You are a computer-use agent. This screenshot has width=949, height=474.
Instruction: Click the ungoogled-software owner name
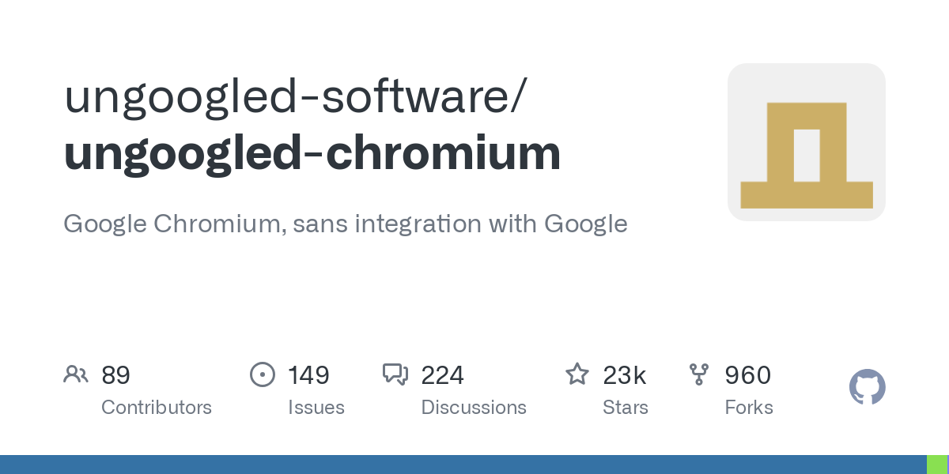pyautogui.click(x=293, y=96)
